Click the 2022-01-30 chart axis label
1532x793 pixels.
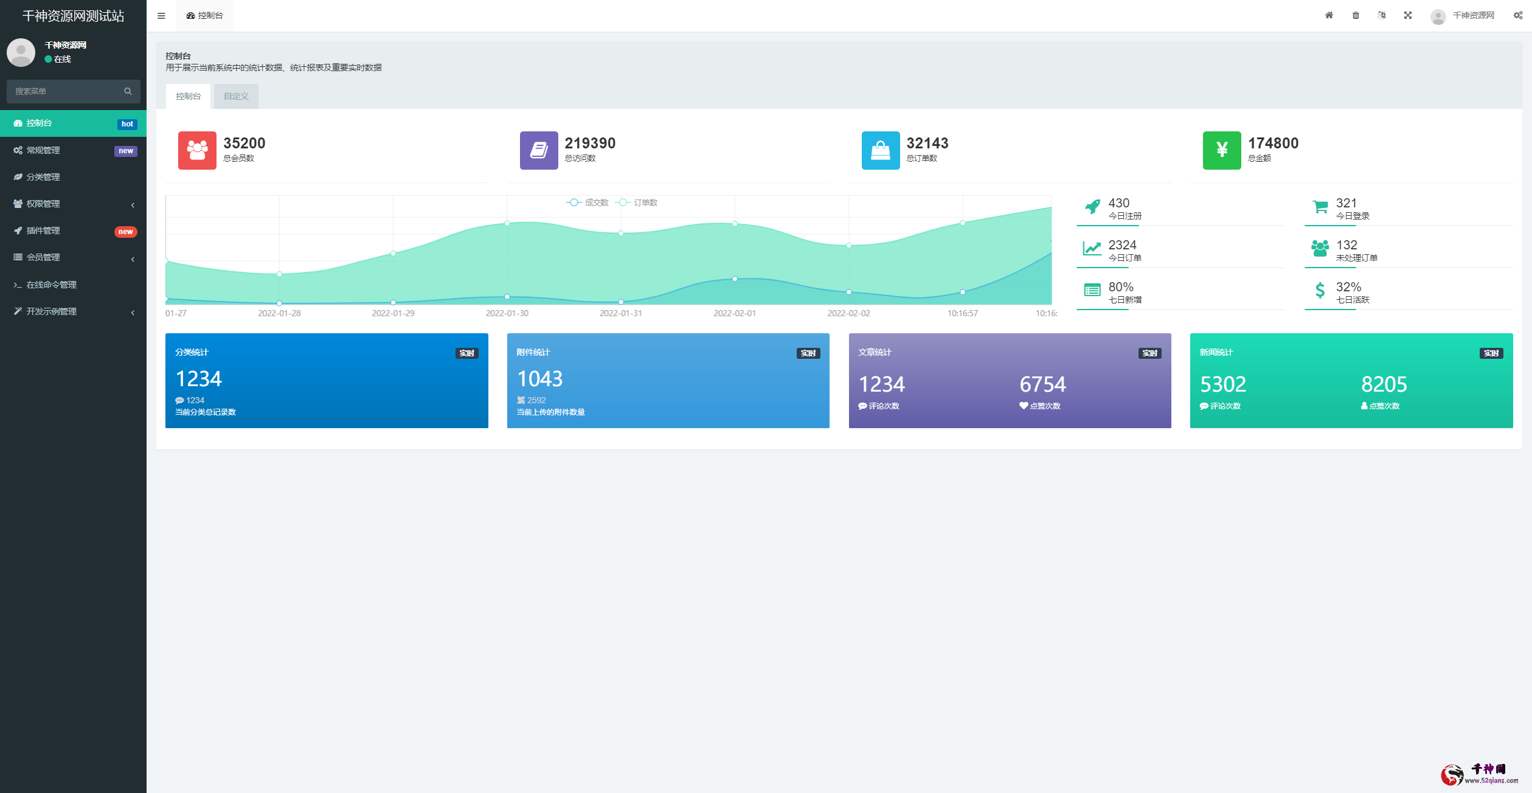[x=507, y=313]
